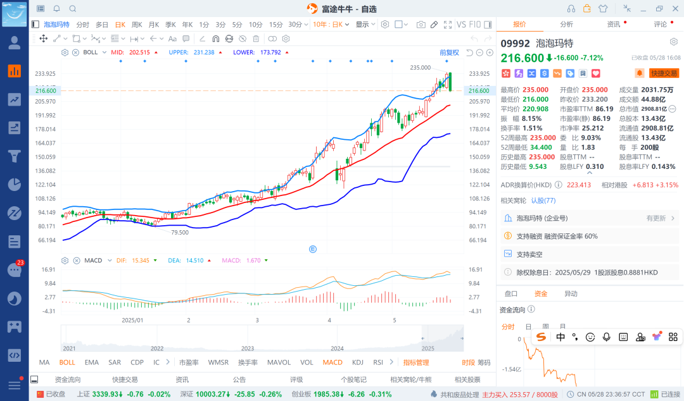684x401 pixels.
Task: Open the filter funnel screener in sidebar
Action: coord(15,156)
